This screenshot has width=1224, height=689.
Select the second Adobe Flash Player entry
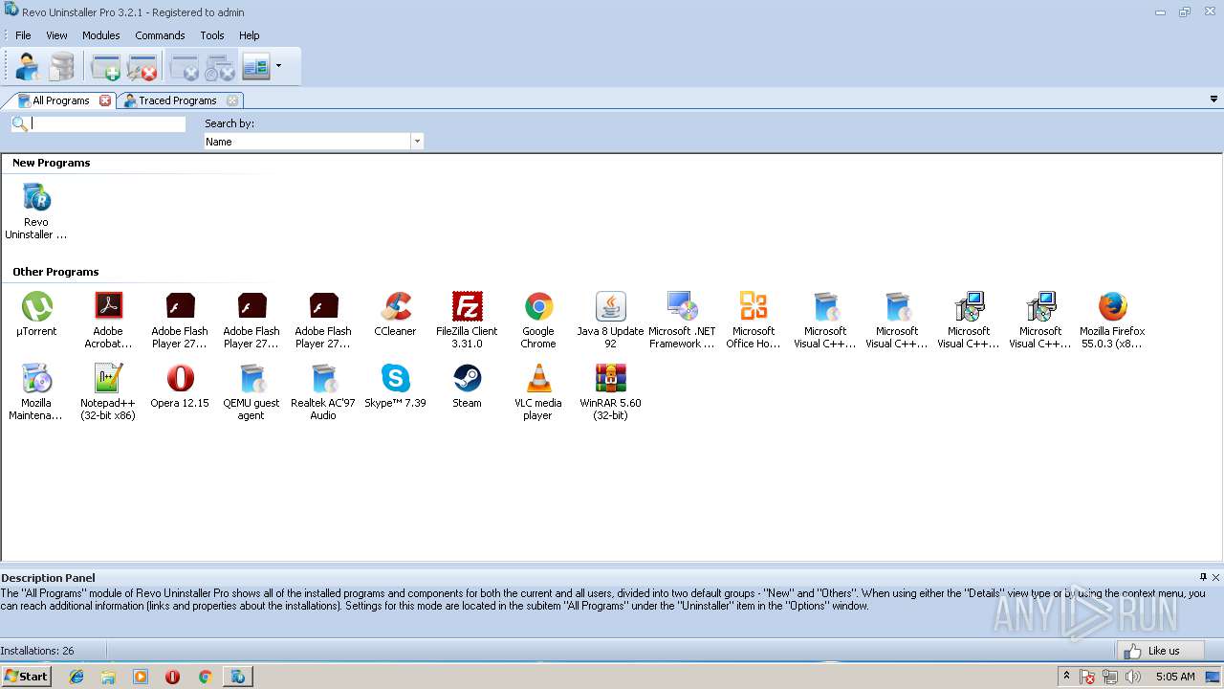pos(251,321)
